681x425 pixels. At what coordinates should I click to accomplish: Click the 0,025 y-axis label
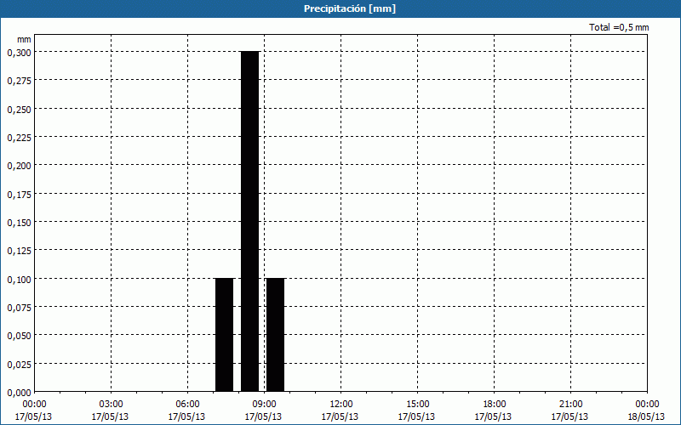[x=19, y=365]
